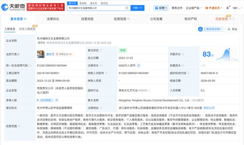The width and height of the screenshot is (244, 145).
Task: Select the 工商信息 sub-tab
Action: 10,29
